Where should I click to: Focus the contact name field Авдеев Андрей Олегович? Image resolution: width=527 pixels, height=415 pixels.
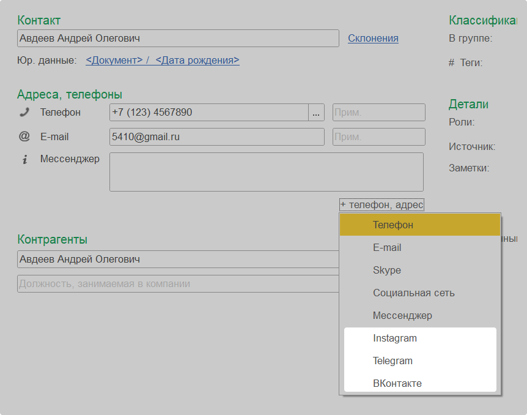coord(177,39)
